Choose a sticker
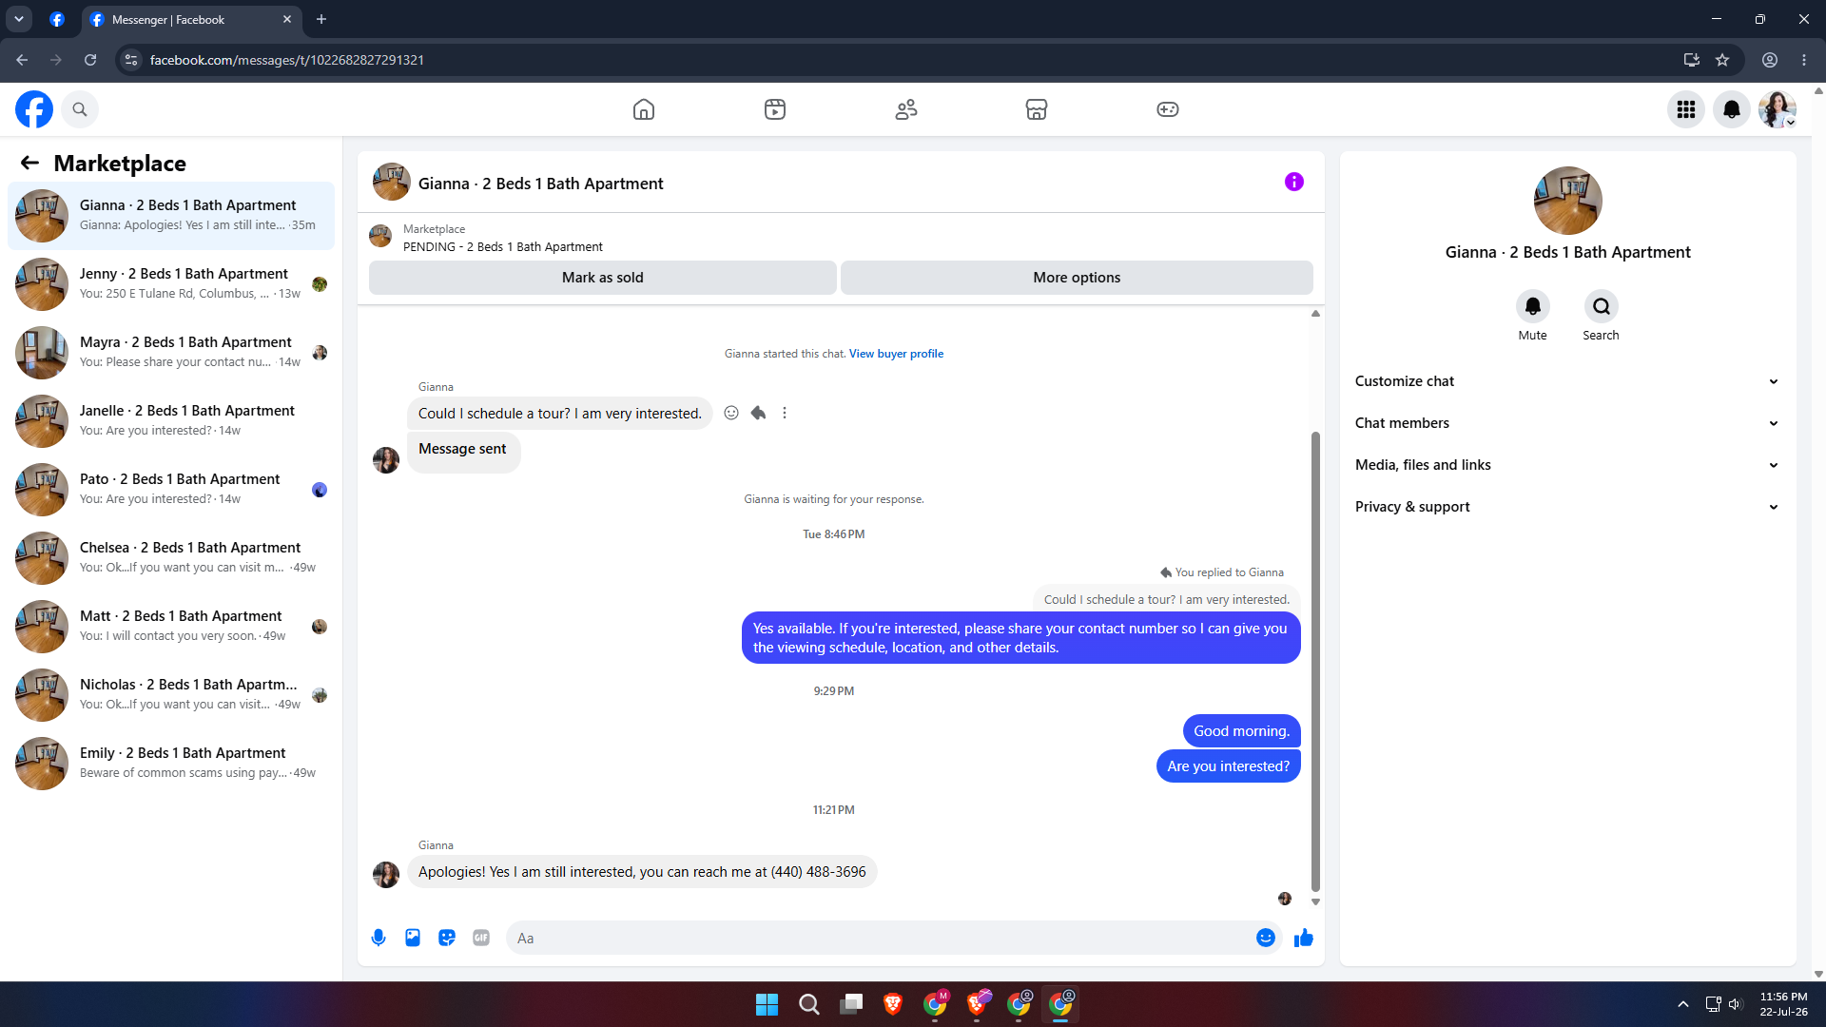 click(447, 938)
